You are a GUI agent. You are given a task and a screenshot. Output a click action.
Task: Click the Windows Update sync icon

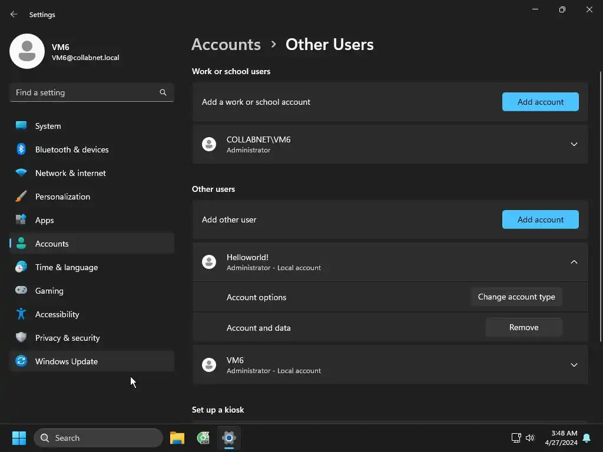coord(21,361)
